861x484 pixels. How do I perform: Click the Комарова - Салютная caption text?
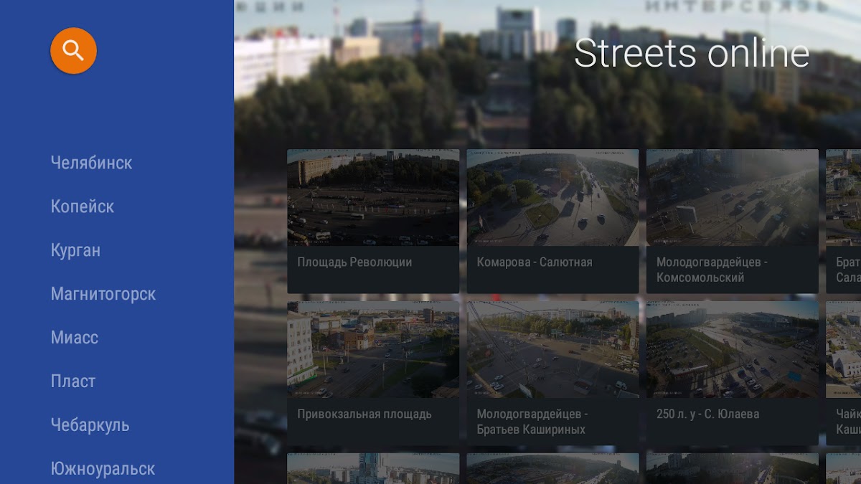coord(535,262)
